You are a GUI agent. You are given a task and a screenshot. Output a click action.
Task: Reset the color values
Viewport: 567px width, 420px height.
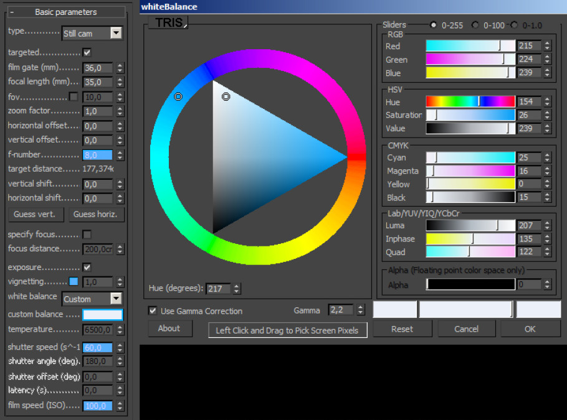(402, 329)
